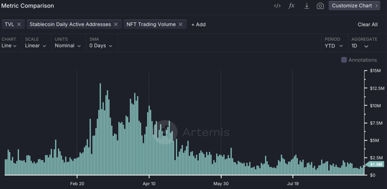This screenshot has width=387, height=189.
Task: Select the TVL metric chip label
Action: 9,24
